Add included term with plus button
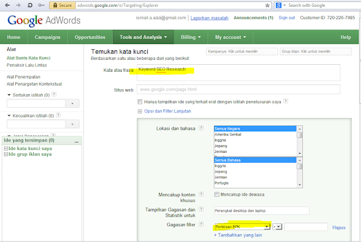This screenshot has height=242, width=361. tap(72, 104)
